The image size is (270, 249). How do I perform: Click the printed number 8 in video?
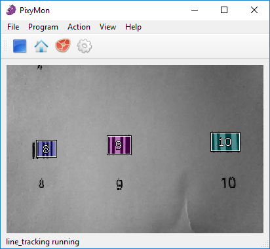41,183
